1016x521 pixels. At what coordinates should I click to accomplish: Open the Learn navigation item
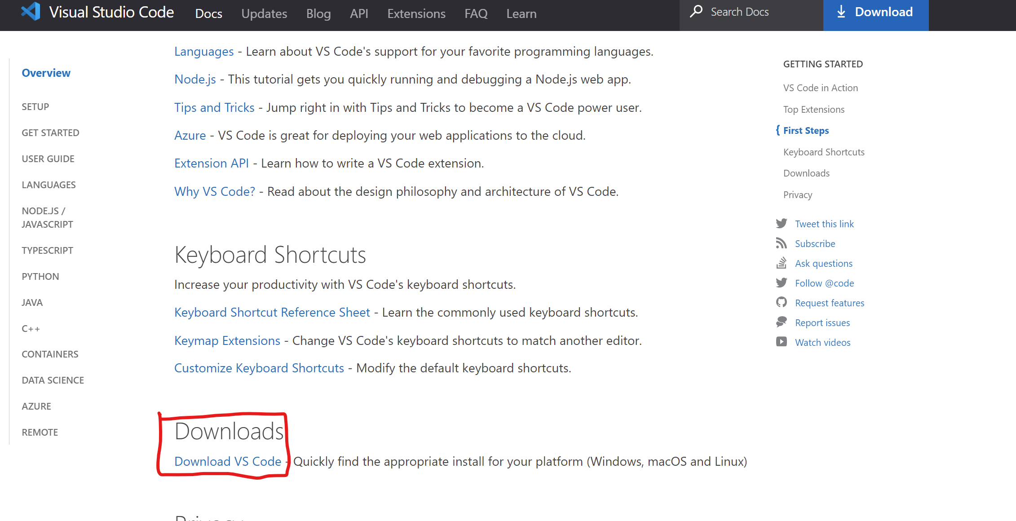point(521,14)
